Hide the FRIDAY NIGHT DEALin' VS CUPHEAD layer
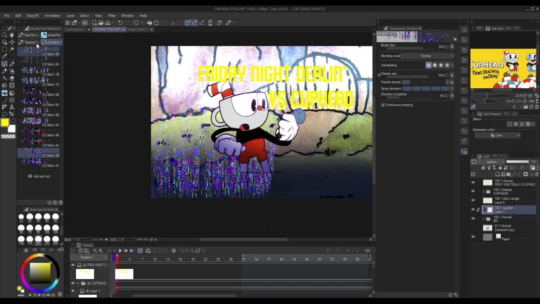 click(x=473, y=183)
